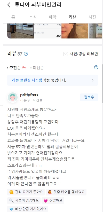Select the 친절해요 heart tag
The height and width of the screenshot is (212, 103).
click(x=53, y=200)
